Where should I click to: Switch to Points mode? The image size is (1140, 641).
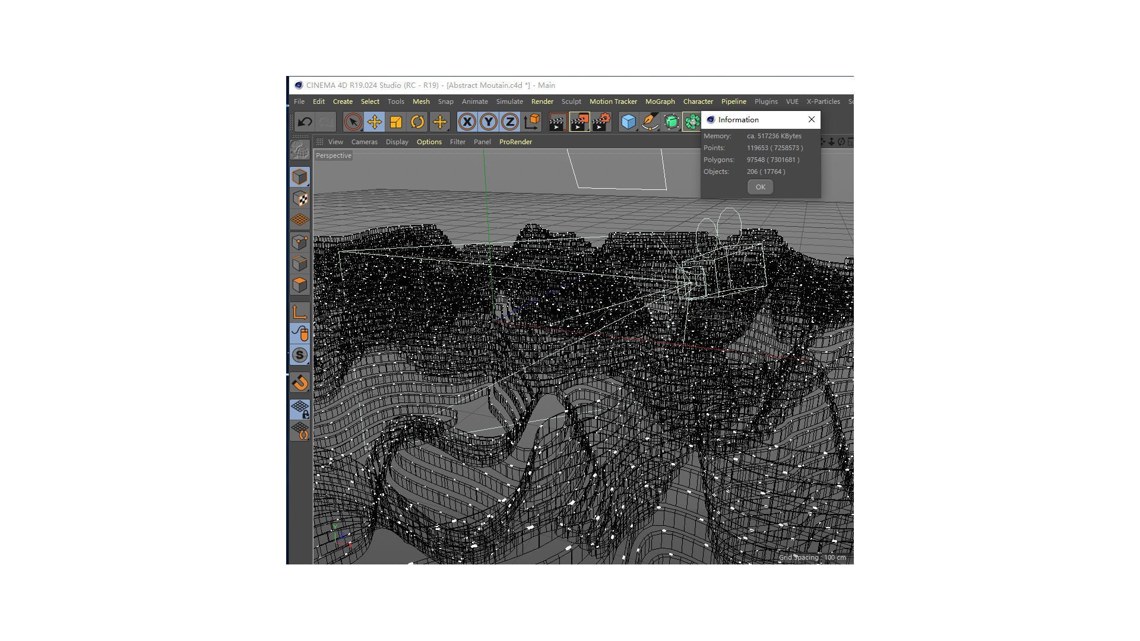point(300,242)
